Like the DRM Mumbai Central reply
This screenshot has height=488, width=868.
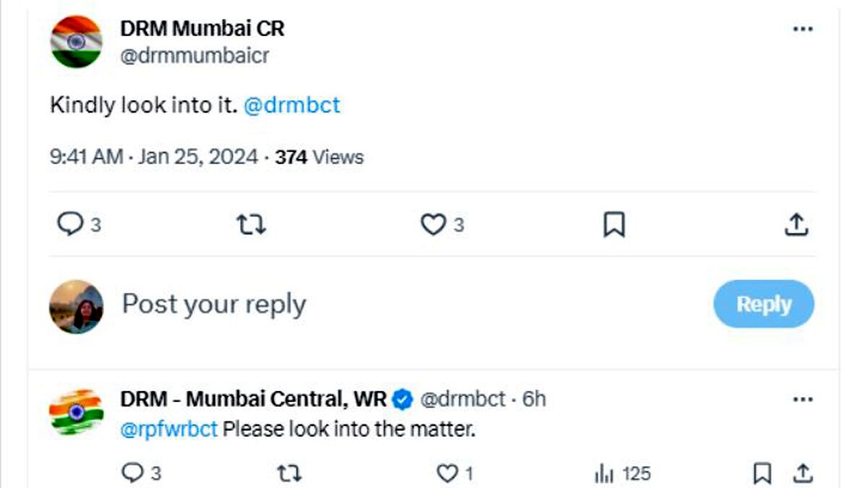(x=447, y=473)
